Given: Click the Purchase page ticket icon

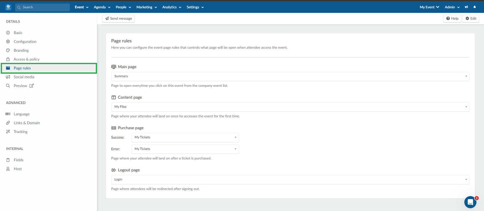Looking at the screenshot, I should coord(114,128).
